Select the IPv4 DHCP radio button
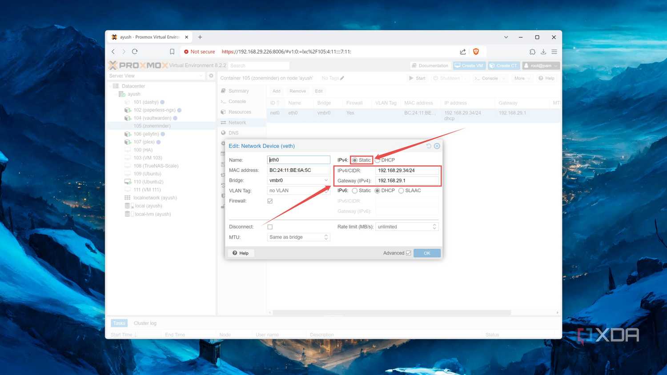The height and width of the screenshot is (375, 667). (378, 160)
